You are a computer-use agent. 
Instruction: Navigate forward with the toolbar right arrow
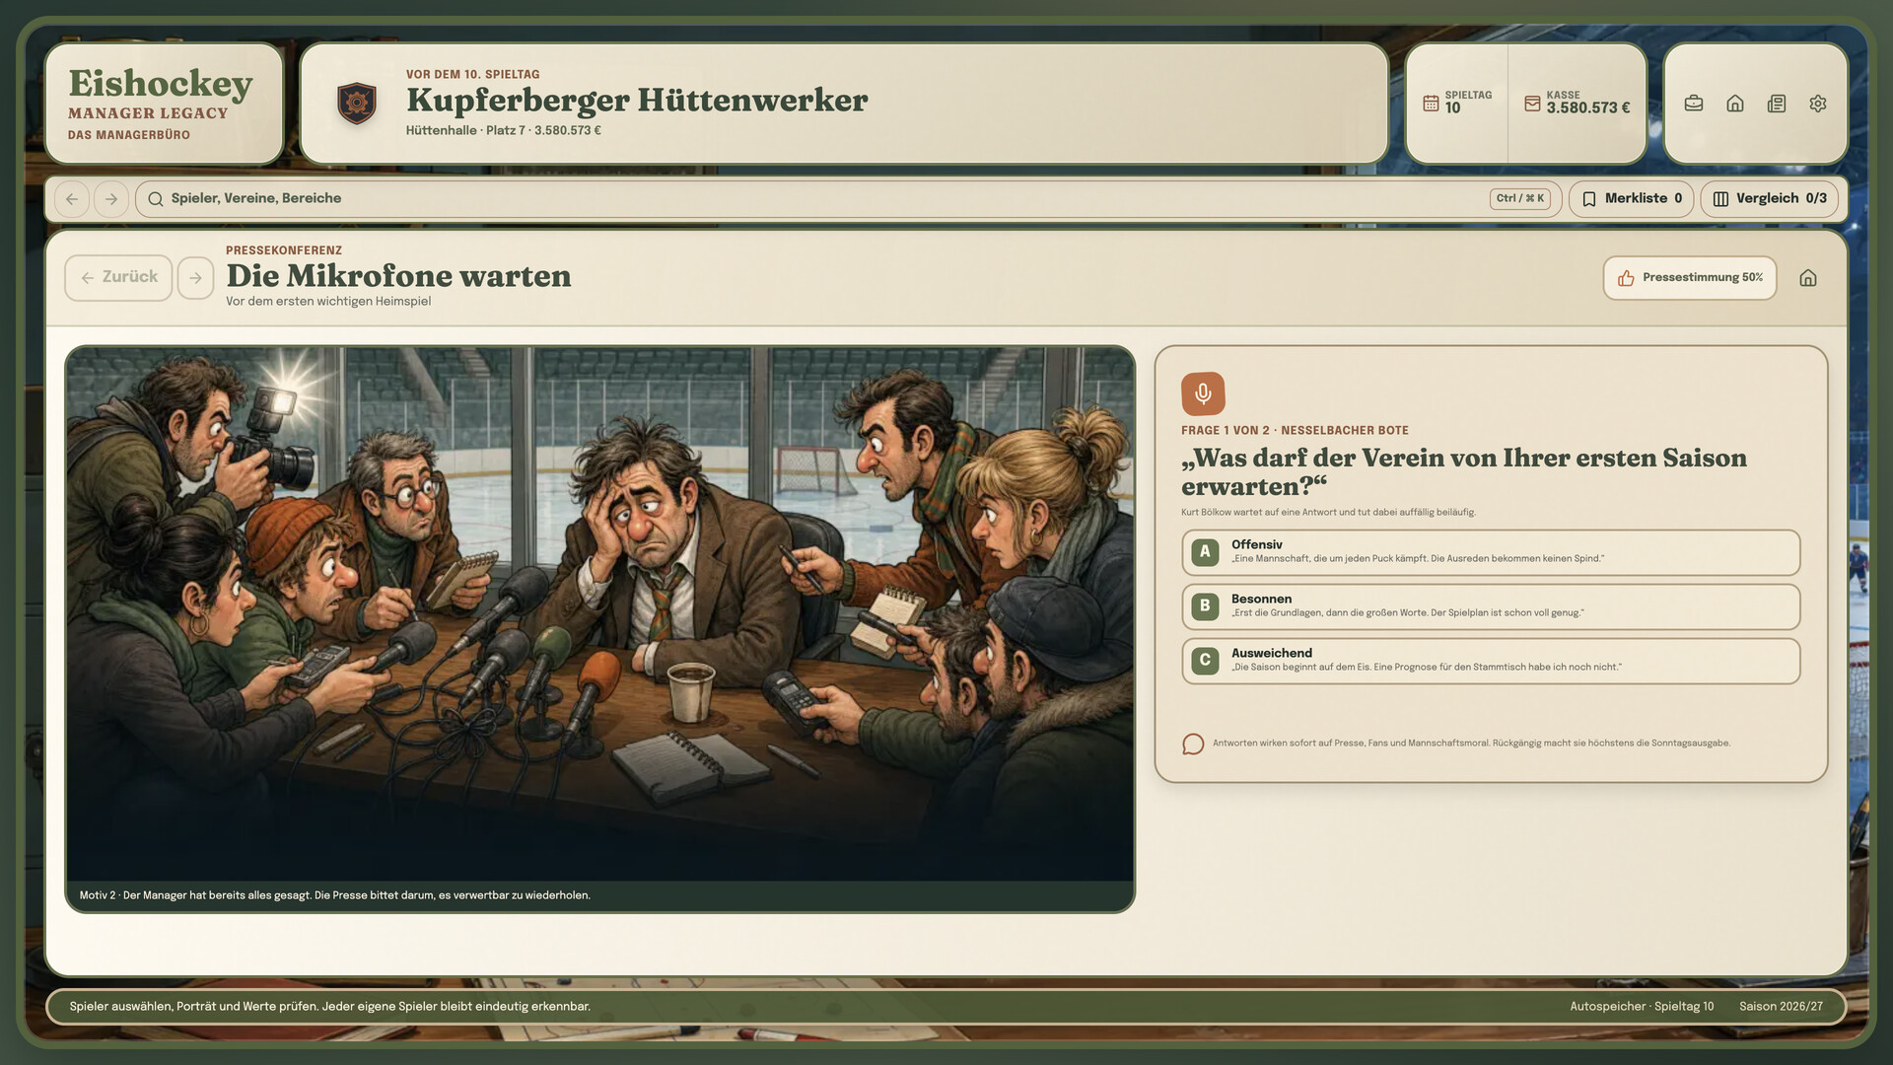[111, 199]
